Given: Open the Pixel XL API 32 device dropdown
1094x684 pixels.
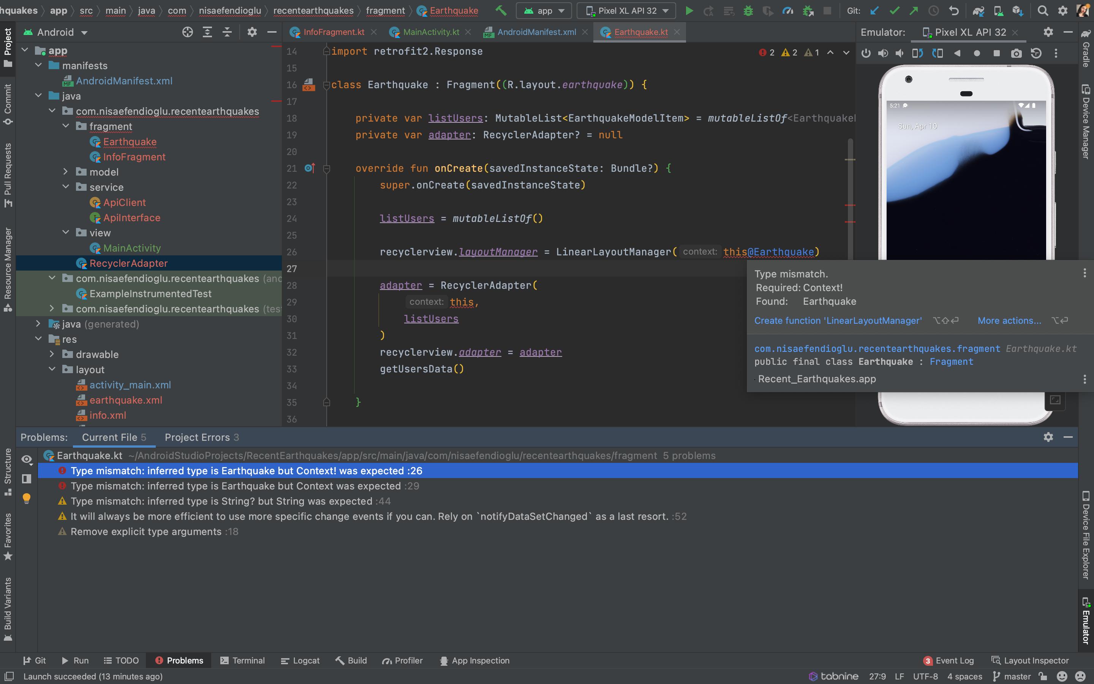Looking at the screenshot, I should (626, 10).
